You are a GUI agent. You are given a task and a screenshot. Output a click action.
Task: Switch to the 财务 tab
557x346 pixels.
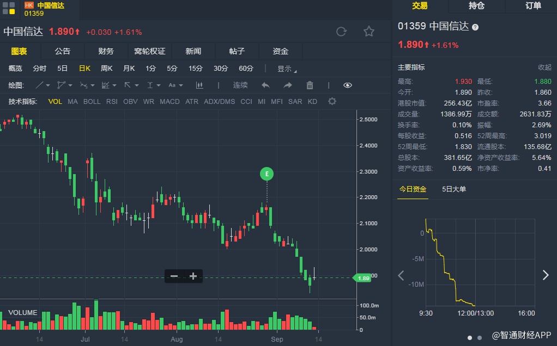tap(106, 51)
